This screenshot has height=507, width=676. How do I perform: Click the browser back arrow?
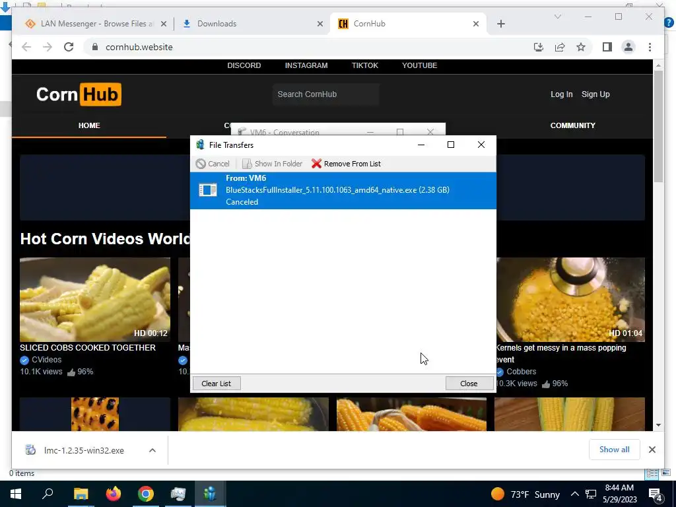[x=26, y=47]
